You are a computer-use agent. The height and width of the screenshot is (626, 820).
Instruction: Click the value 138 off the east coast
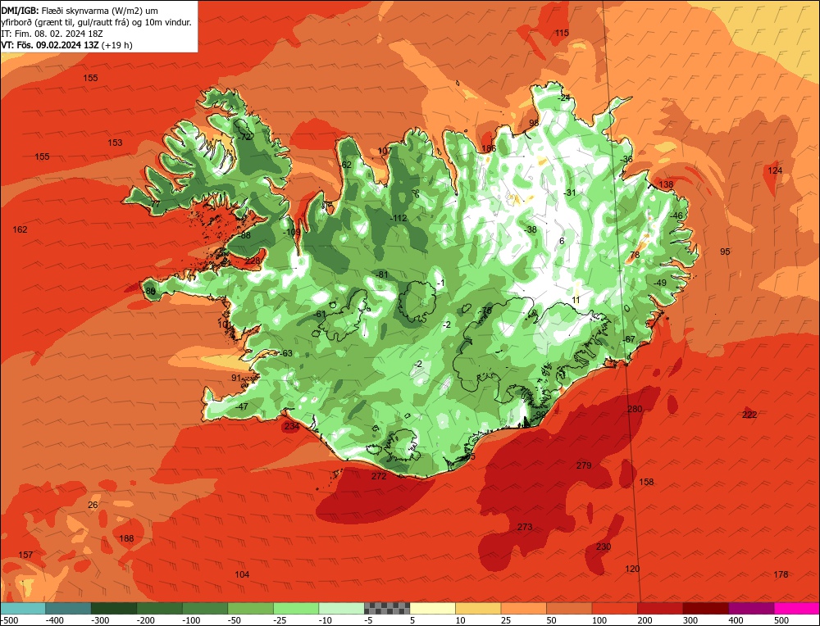coord(666,184)
